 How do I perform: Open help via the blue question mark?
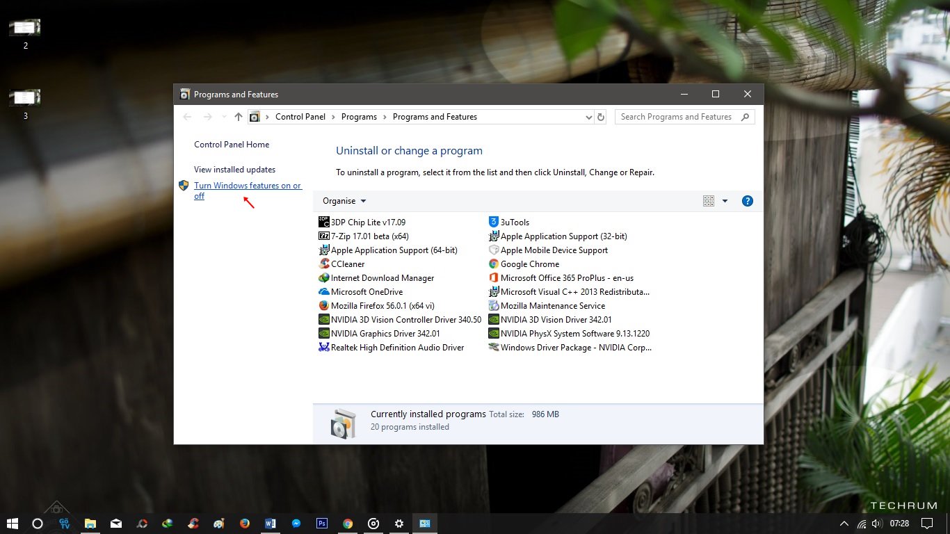click(x=748, y=201)
